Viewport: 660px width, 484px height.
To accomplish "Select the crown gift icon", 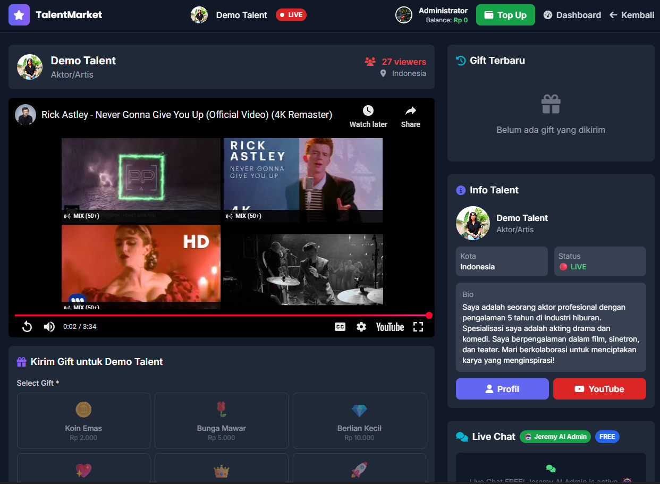I will 221,471.
